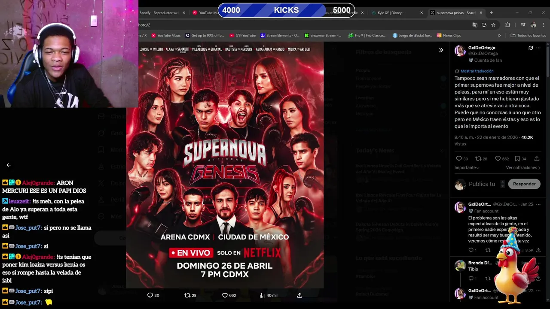Open a new browser tab with plus
Screen dimensions: 550x309
[491, 12]
